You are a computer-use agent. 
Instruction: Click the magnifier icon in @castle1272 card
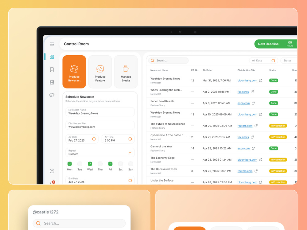(x=38, y=223)
